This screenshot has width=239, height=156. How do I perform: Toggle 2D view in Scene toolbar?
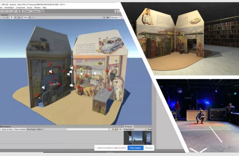(x=7, y=17)
